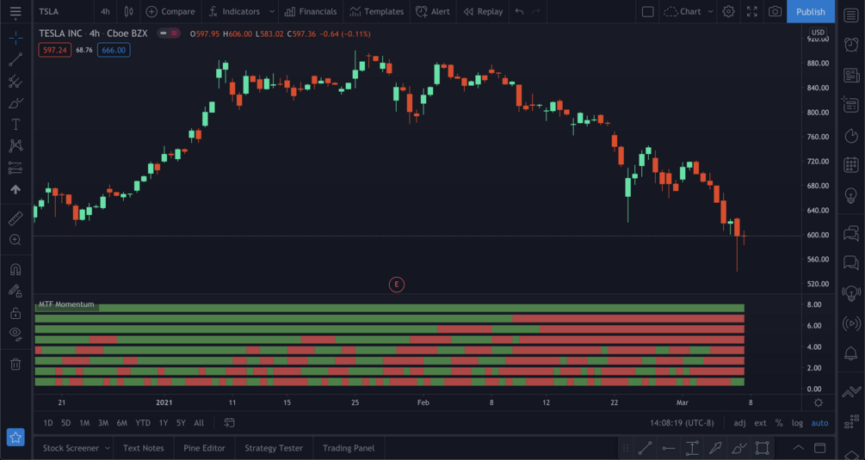The width and height of the screenshot is (865, 460).
Task: Open Financials menu
Action: (311, 11)
